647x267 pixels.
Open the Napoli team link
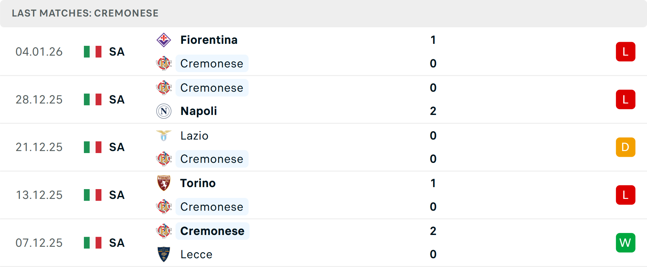pos(198,111)
